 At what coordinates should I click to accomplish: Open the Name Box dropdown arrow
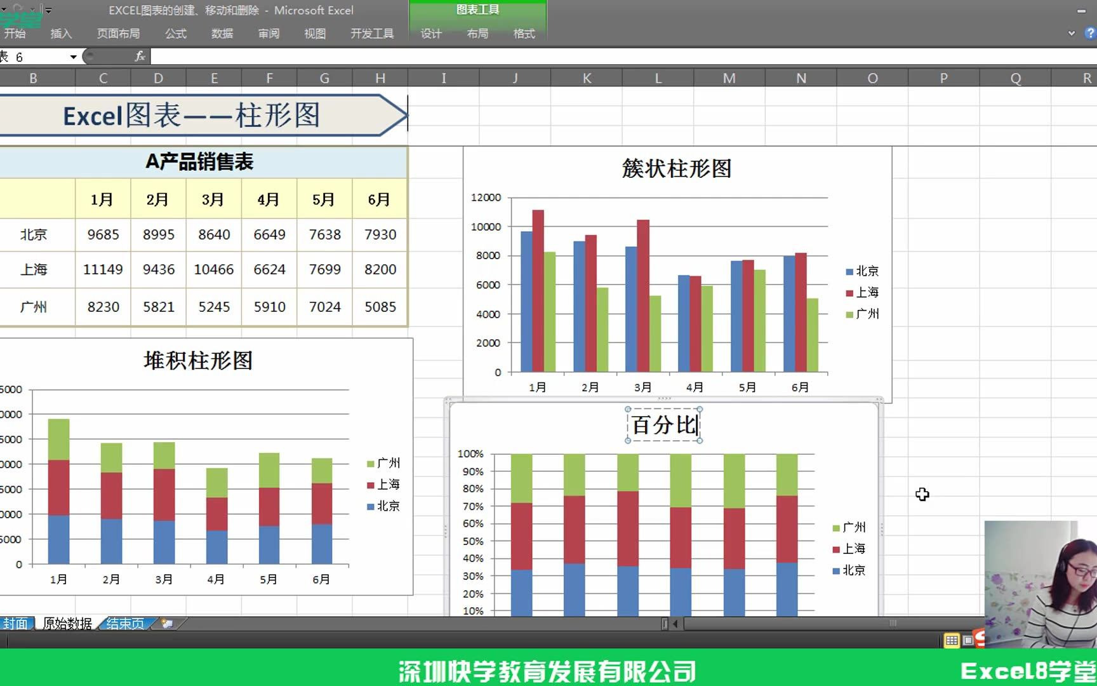73,57
